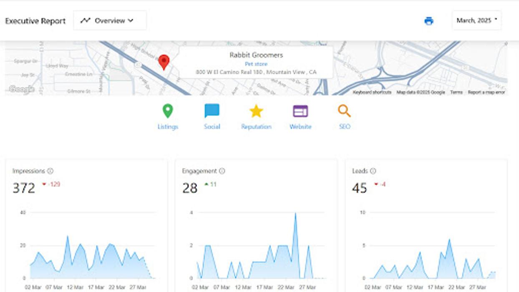519x292 pixels.
Task: Open the March, 2025 date selector
Action: [x=476, y=20]
